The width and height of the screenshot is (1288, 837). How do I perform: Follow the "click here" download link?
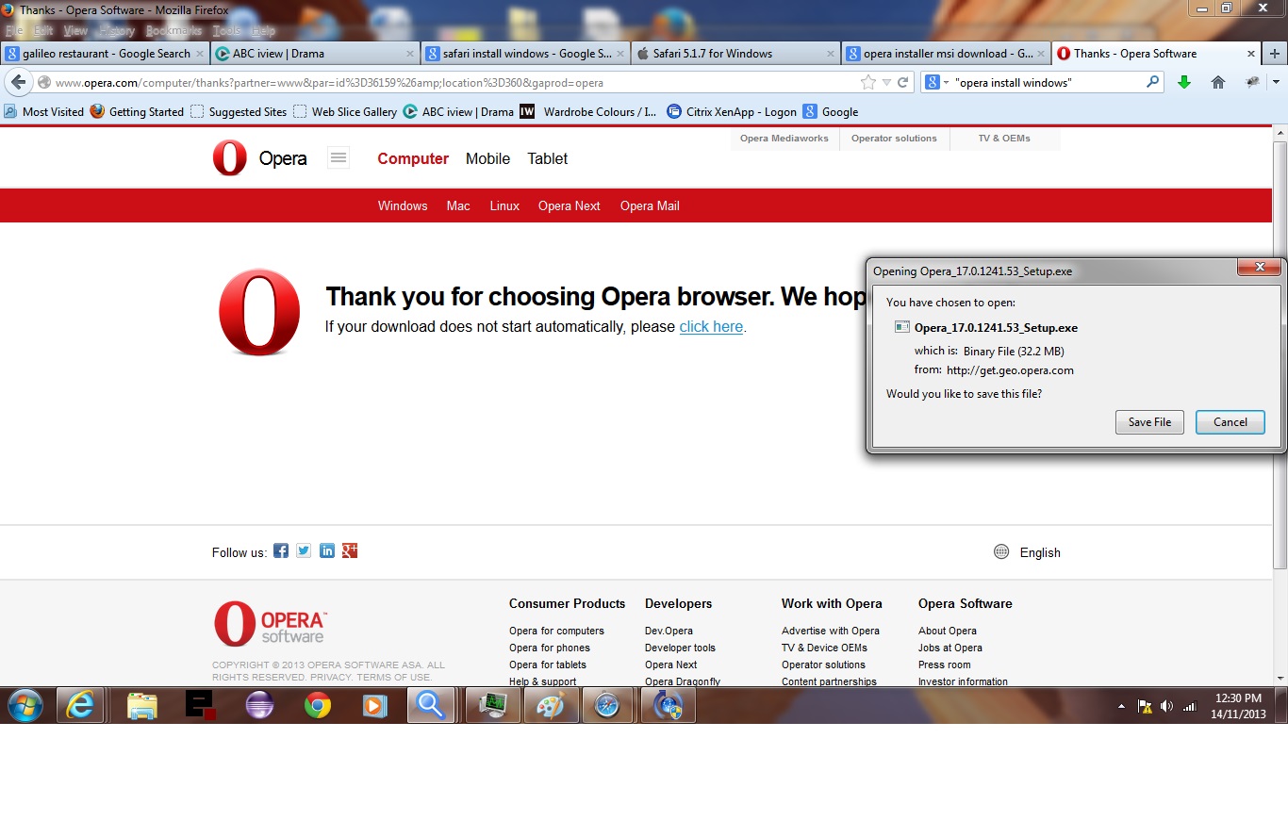coord(711,326)
